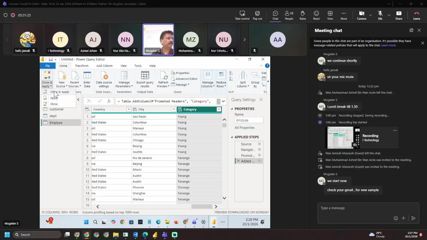The width and height of the screenshot is (427, 240).
Task: Open the All Properties link
Action: pyautogui.click(x=245, y=128)
